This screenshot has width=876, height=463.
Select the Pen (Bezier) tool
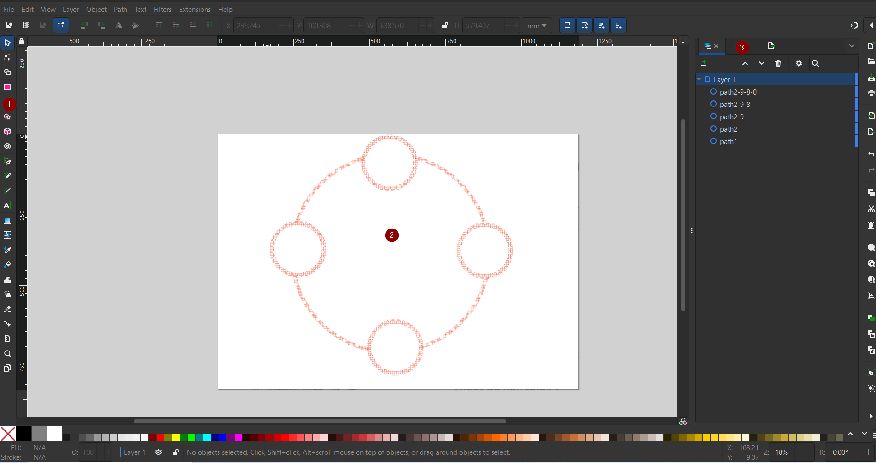coord(7,161)
